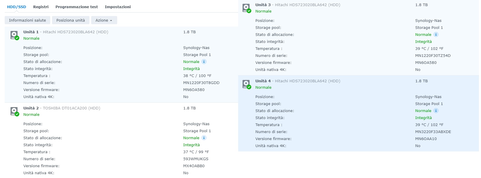481x178 pixels.
Task: Select the Unità 3 Hitachi header row
Action: click(298, 5)
